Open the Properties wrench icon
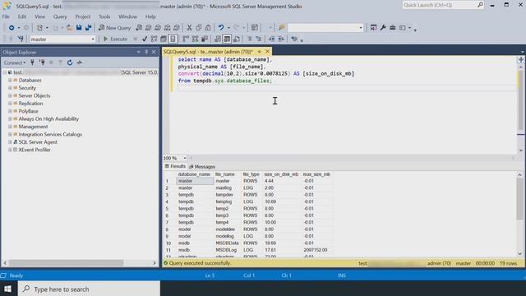 (x=383, y=28)
